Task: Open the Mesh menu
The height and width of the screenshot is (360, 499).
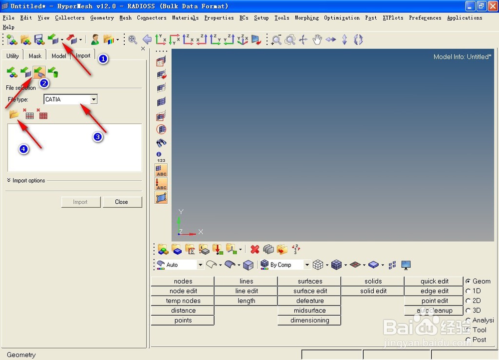Action: click(125, 18)
